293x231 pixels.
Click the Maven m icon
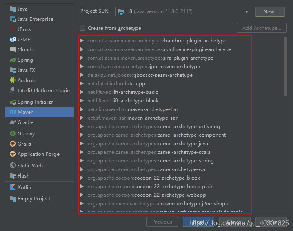pos(13,112)
